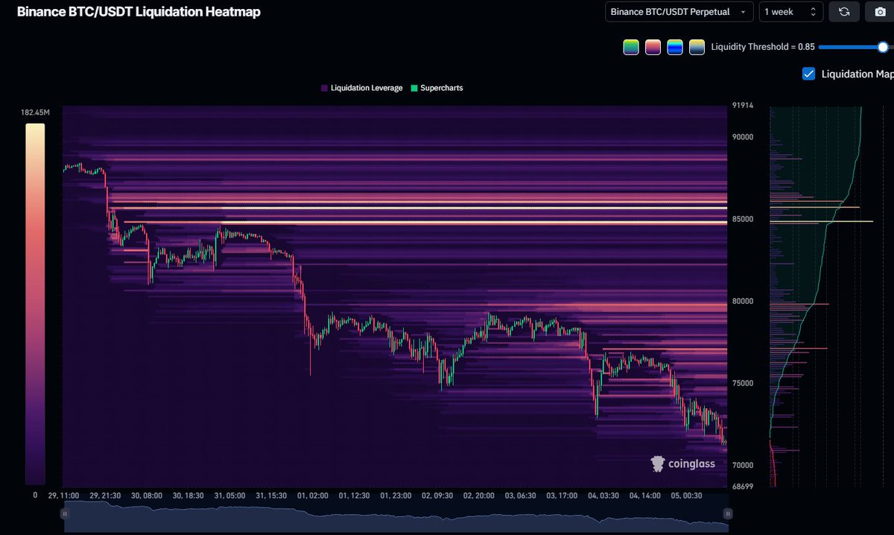Click the 90000 price axis label
Image resolution: width=894 pixels, height=535 pixels.
point(743,137)
